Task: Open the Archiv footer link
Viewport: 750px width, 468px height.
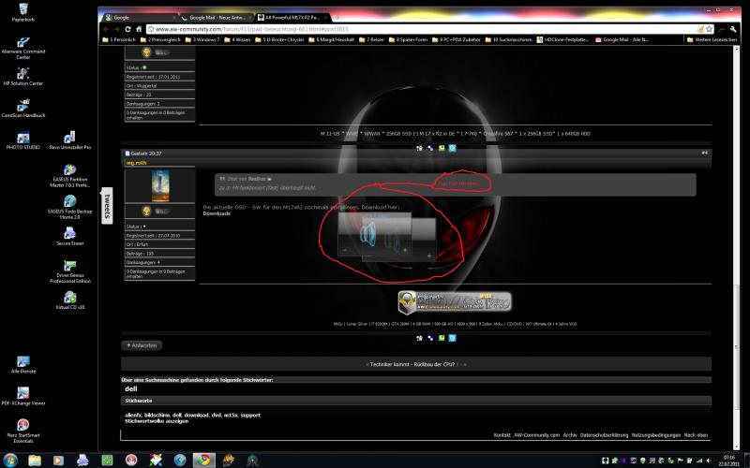Action: (x=570, y=435)
